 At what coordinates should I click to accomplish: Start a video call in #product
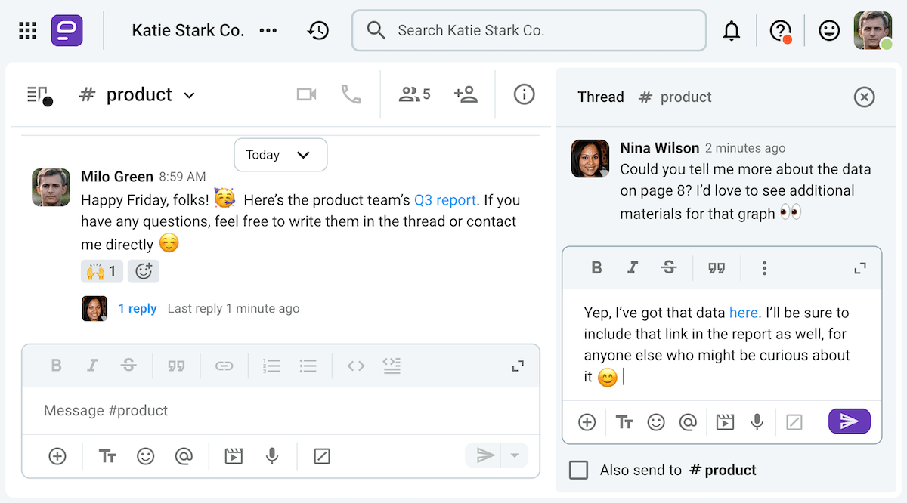tap(306, 94)
